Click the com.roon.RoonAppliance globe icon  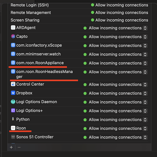13,63
